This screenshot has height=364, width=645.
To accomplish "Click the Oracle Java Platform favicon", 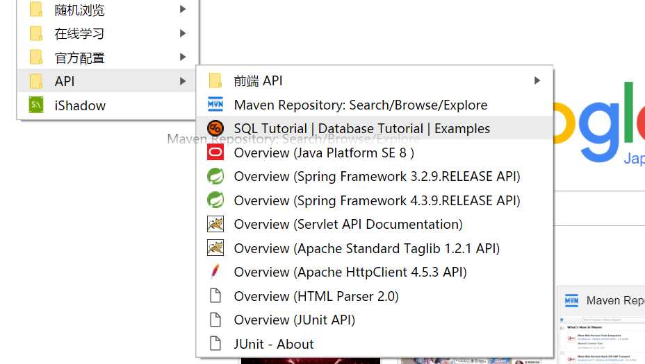I will click(215, 153).
